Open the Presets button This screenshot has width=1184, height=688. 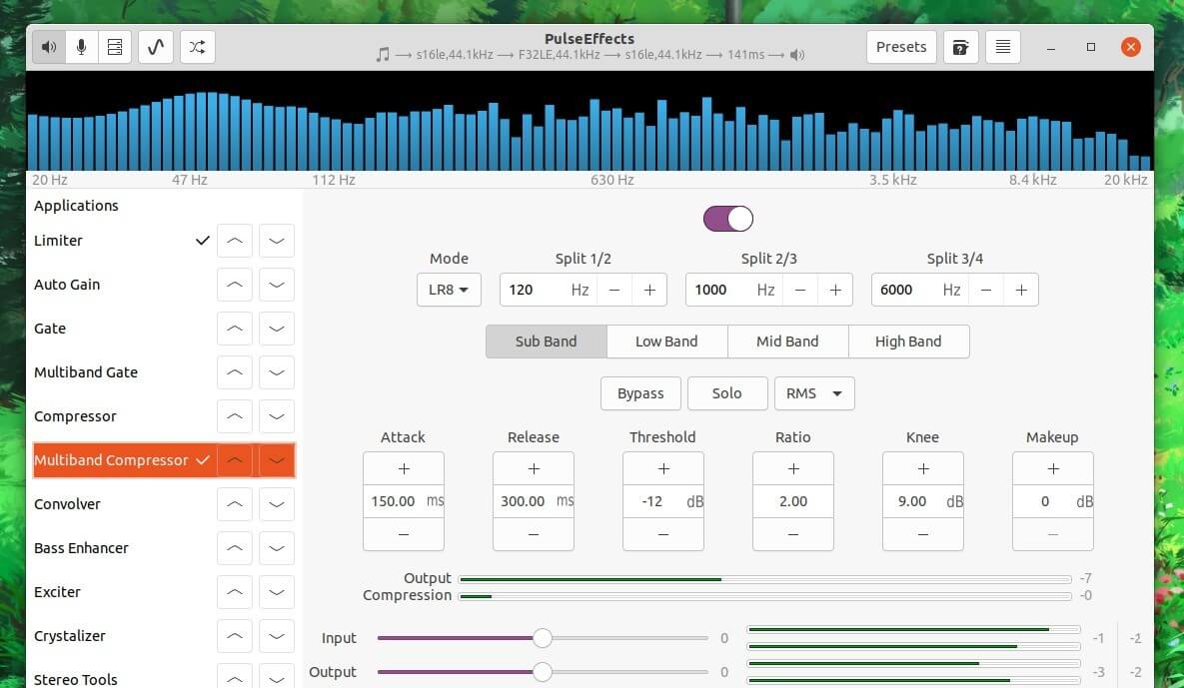coord(900,46)
